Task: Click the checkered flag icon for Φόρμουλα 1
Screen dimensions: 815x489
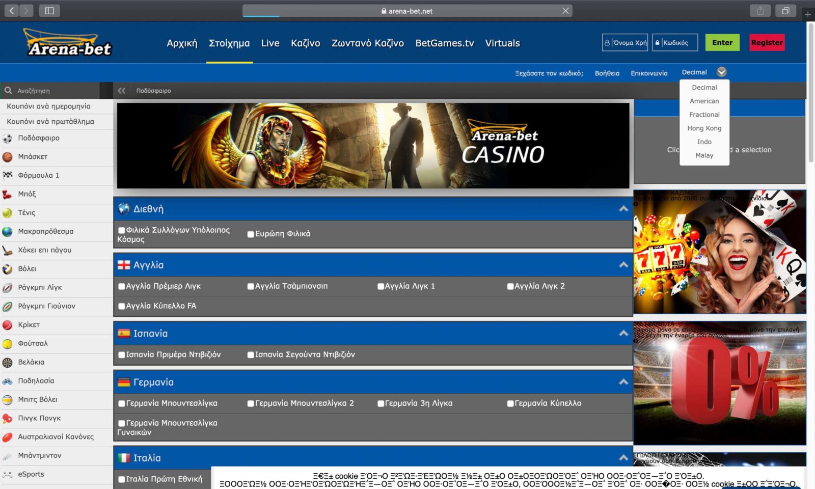Action: point(8,175)
